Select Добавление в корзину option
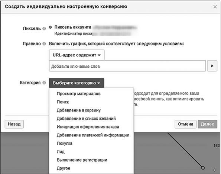The height and width of the screenshot is (174, 221). 79,110
